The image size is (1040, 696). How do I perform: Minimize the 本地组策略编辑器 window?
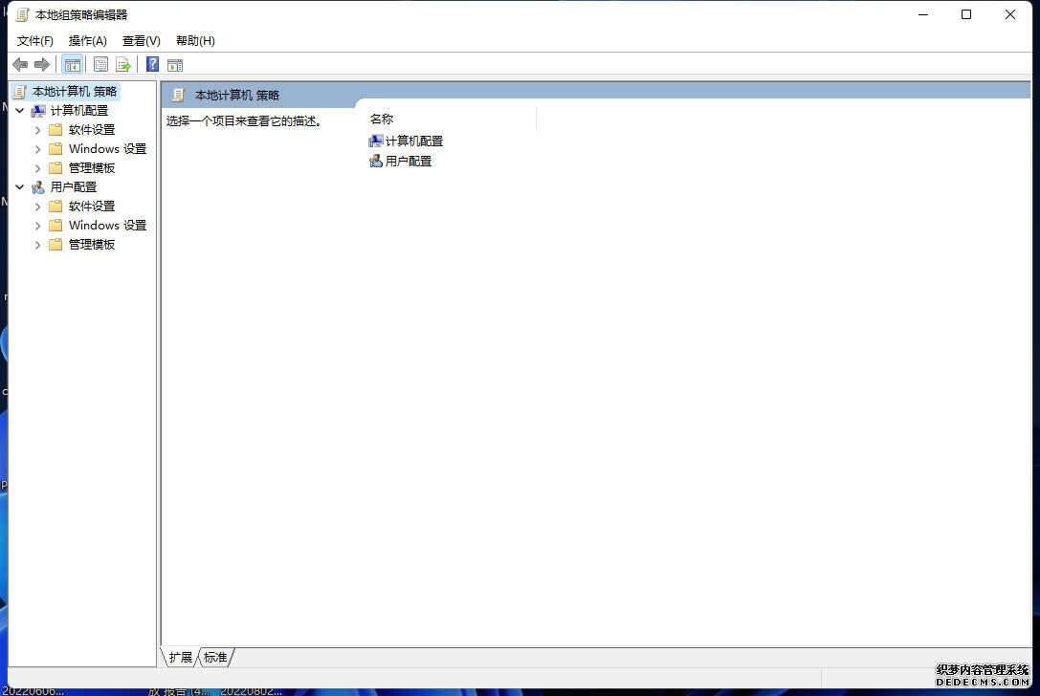click(923, 14)
